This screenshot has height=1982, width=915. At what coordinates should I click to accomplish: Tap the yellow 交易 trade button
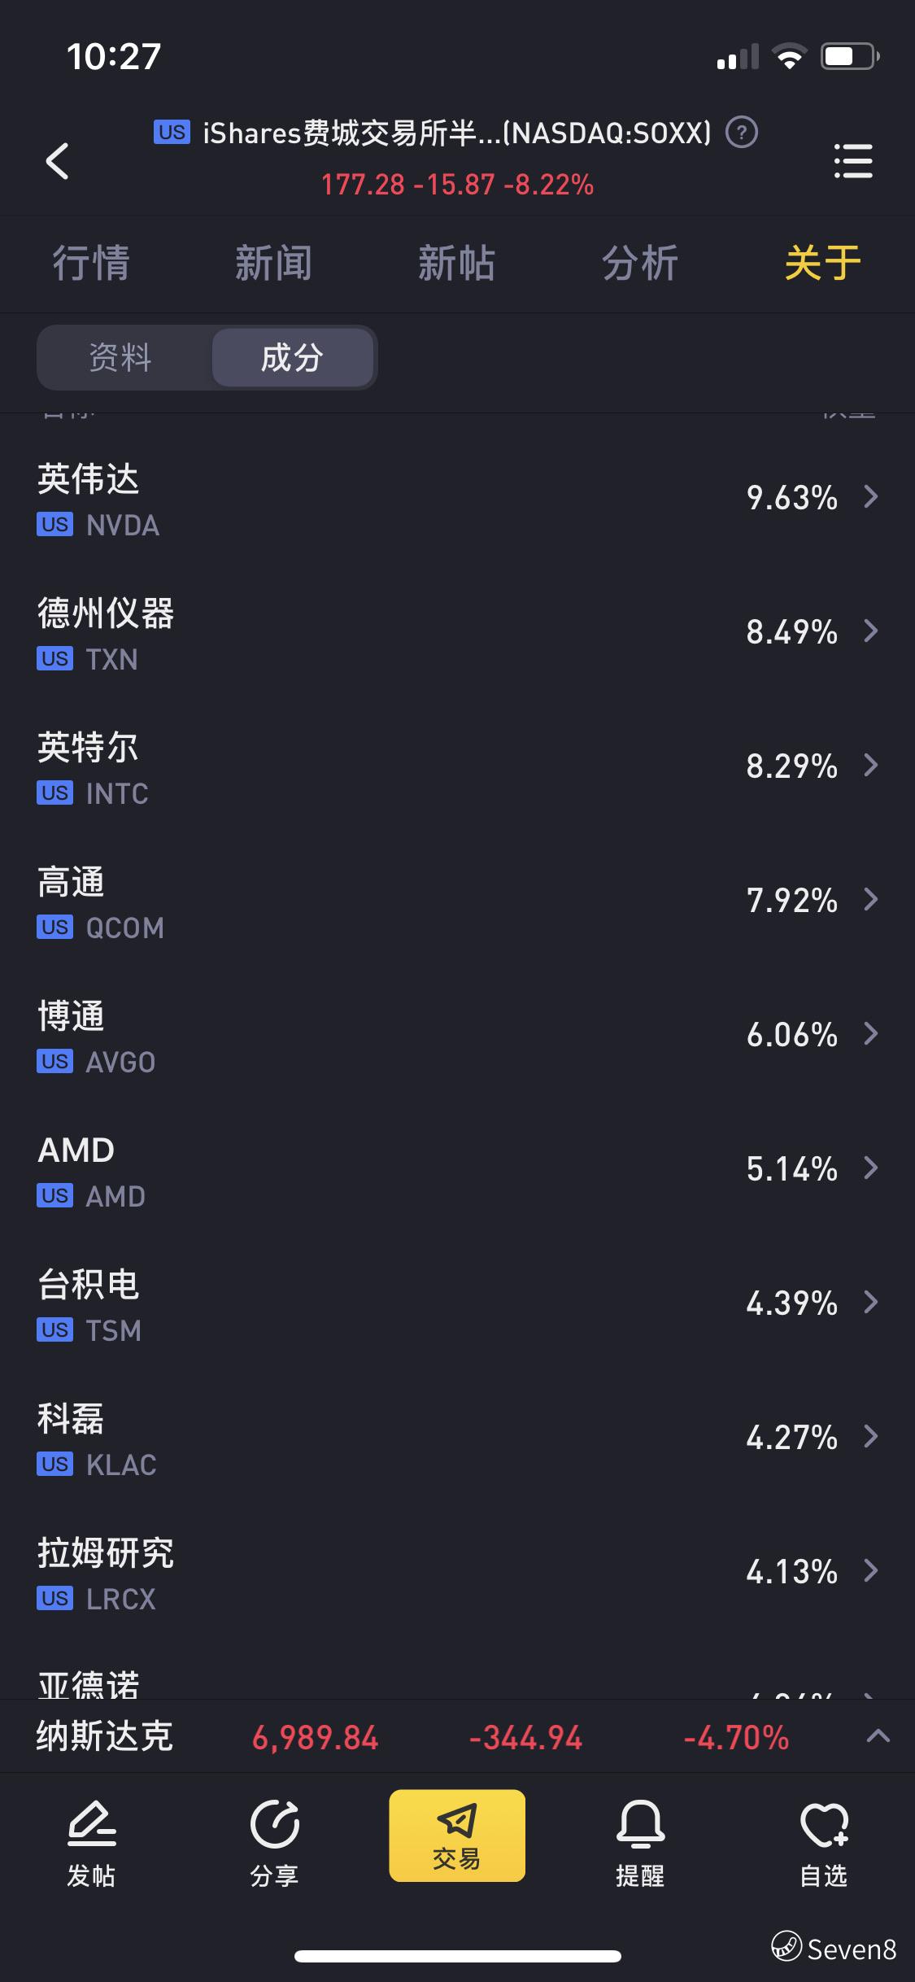tap(457, 1836)
